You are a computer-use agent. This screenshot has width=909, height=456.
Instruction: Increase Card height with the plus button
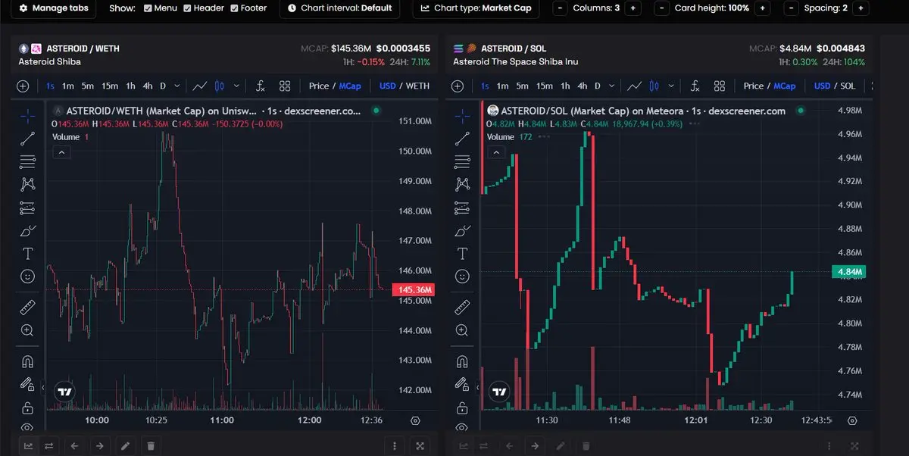coord(763,8)
